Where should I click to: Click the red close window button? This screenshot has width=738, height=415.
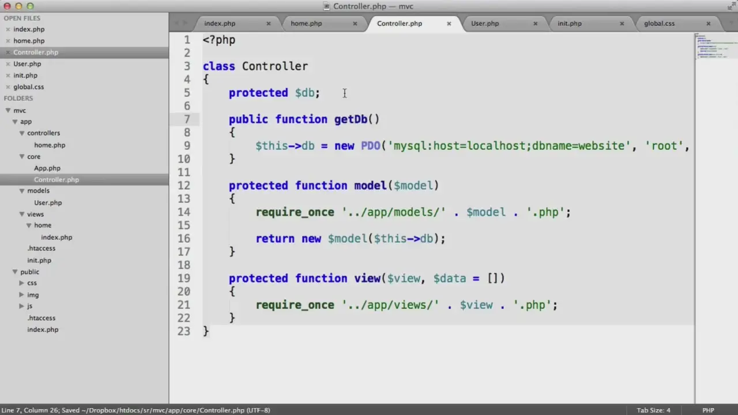[7, 6]
